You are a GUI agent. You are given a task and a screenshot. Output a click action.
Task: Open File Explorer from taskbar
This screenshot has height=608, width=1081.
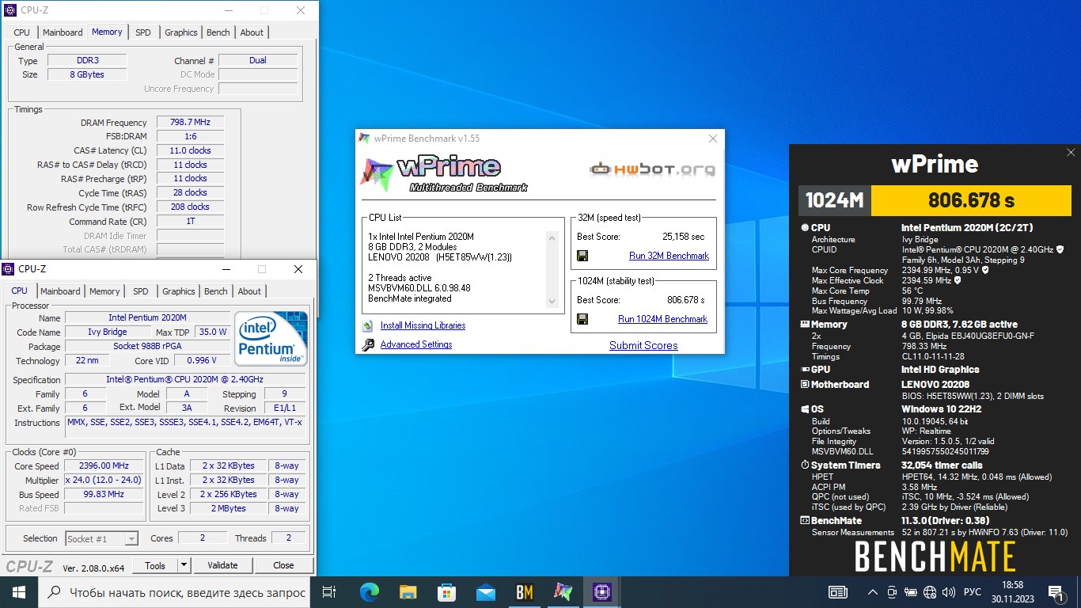coord(408,591)
